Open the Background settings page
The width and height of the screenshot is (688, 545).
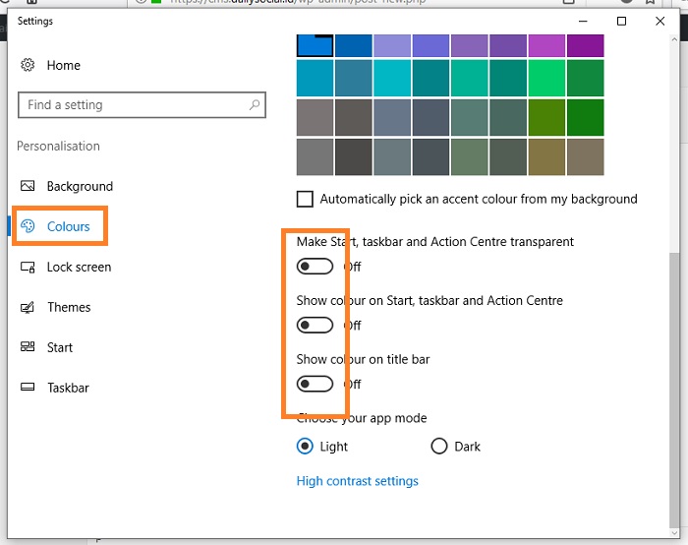(x=80, y=186)
